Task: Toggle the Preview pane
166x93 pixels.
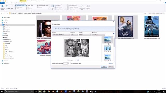Action: pos(10,6)
